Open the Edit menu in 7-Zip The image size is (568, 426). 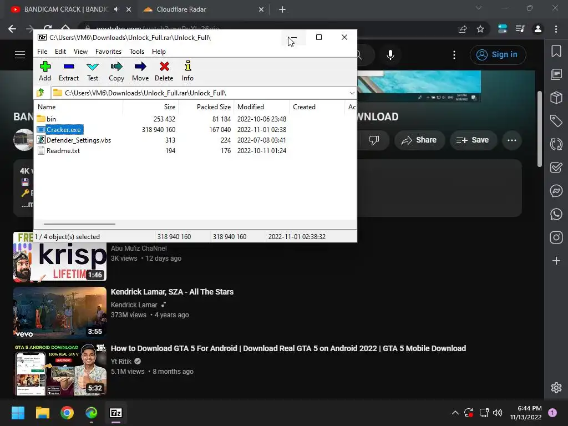pos(60,52)
